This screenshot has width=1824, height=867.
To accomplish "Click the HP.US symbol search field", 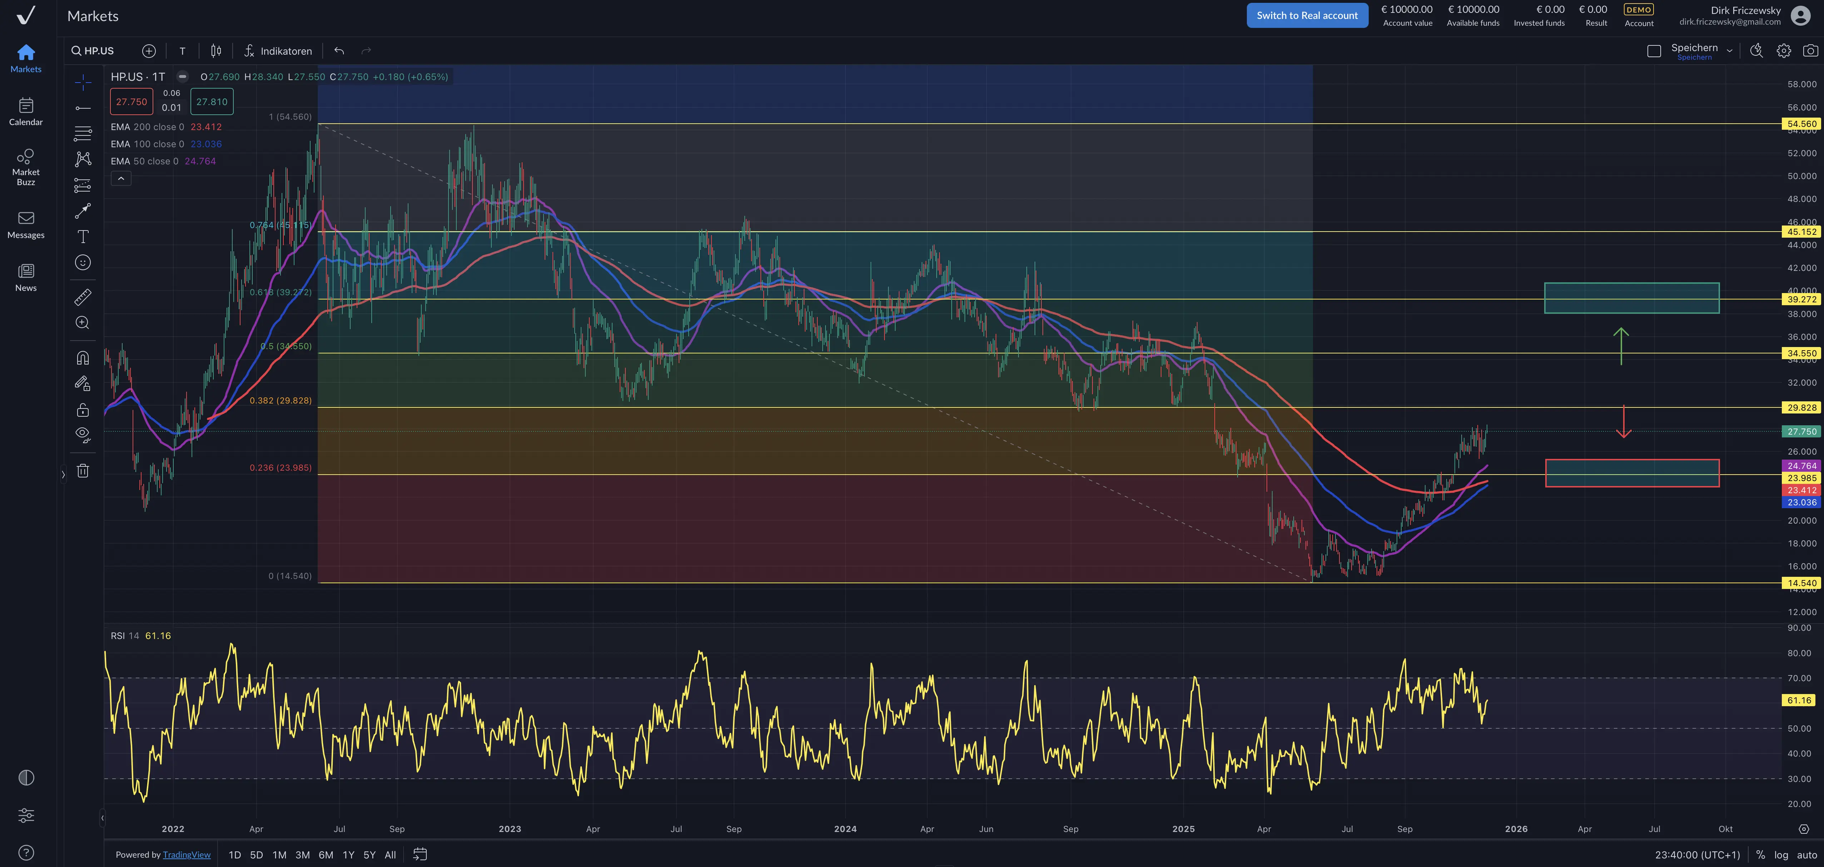I will pos(94,51).
